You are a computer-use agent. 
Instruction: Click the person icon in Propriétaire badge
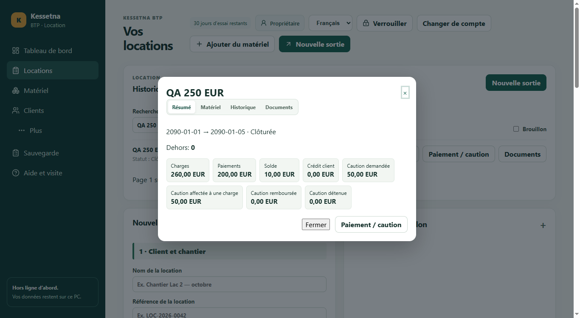point(264,23)
